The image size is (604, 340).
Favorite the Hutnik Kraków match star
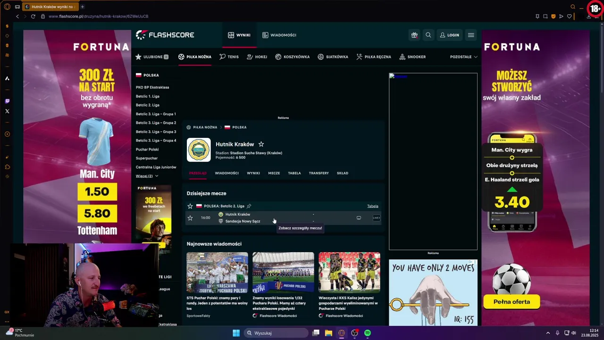(190, 218)
